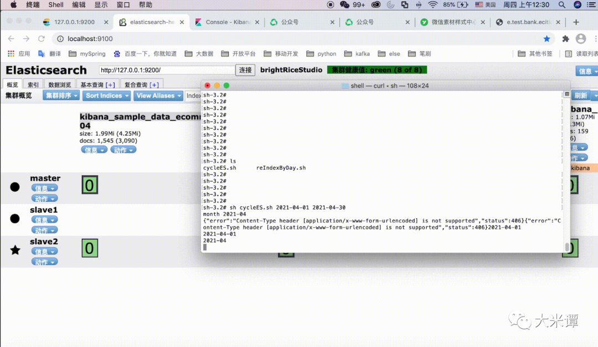This screenshot has width=598, height=347.
Task: Go back in browser history
Action: pyautogui.click(x=11, y=39)
